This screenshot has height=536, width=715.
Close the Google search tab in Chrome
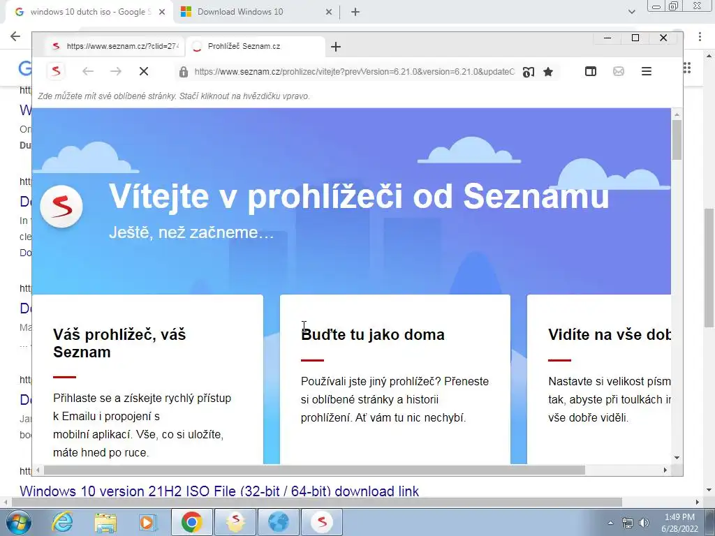click(162, 13)
